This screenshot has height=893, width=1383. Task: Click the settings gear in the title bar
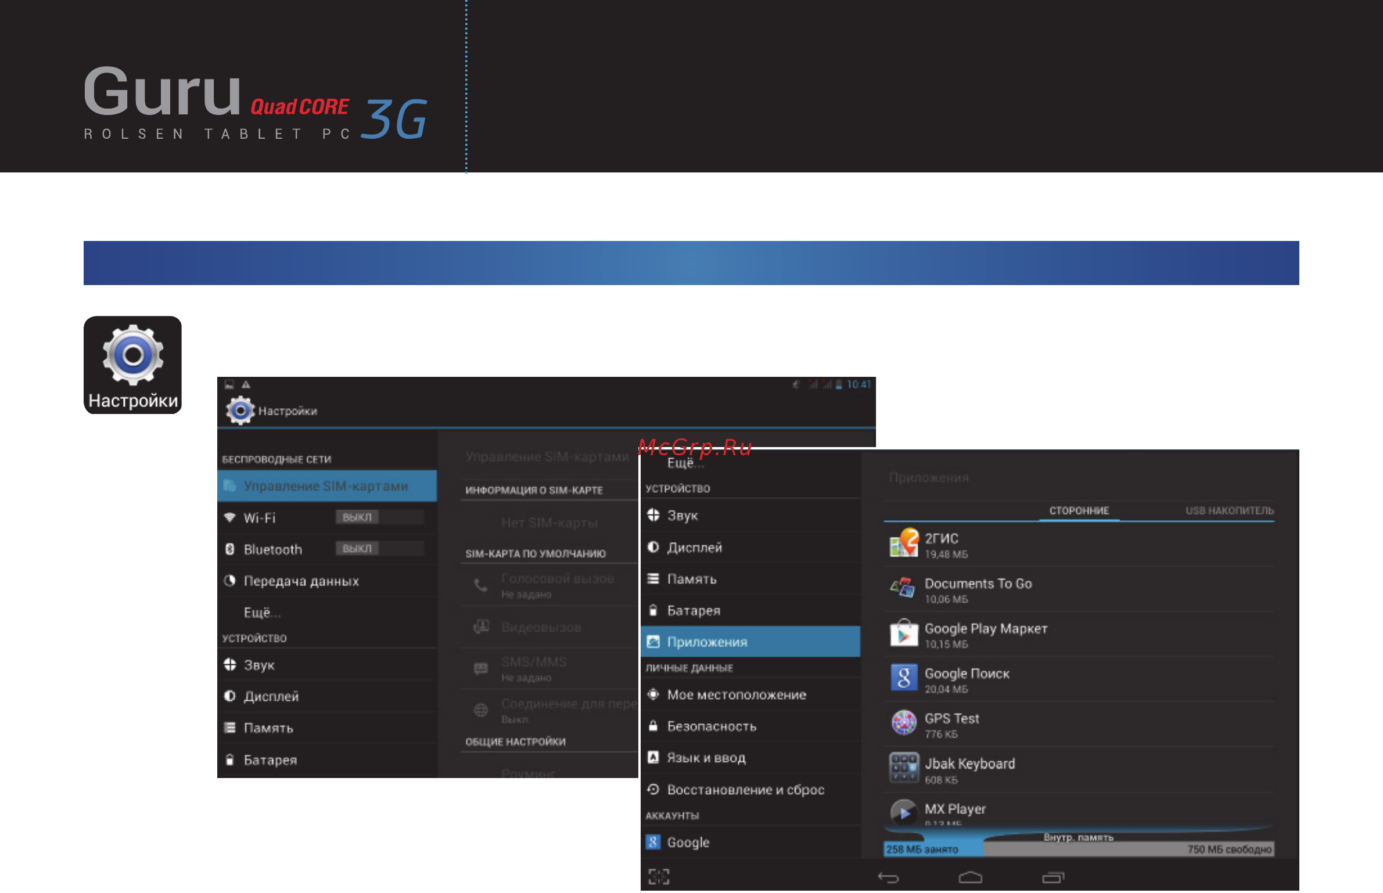click(x=240, y=411)
